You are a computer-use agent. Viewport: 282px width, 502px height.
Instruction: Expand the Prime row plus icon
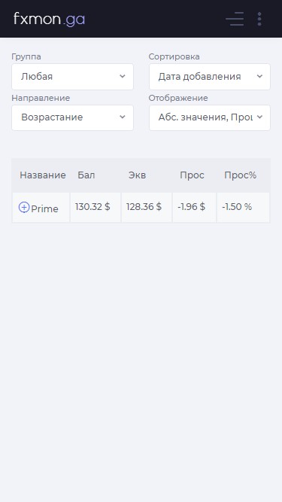[24, 207]
